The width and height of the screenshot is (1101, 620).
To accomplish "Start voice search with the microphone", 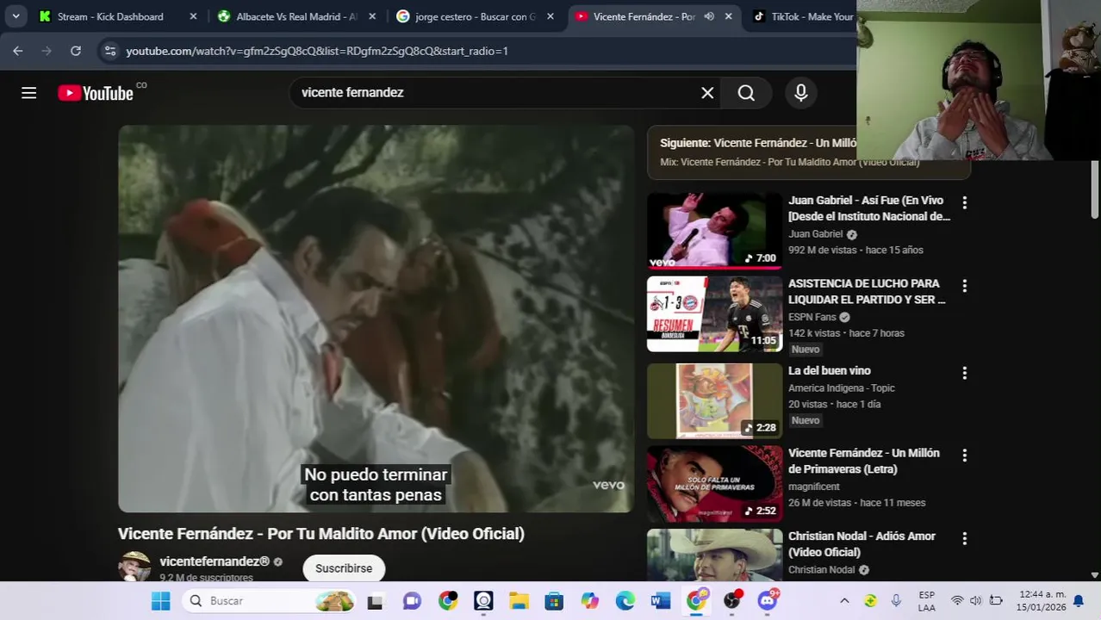I will 801,93.
